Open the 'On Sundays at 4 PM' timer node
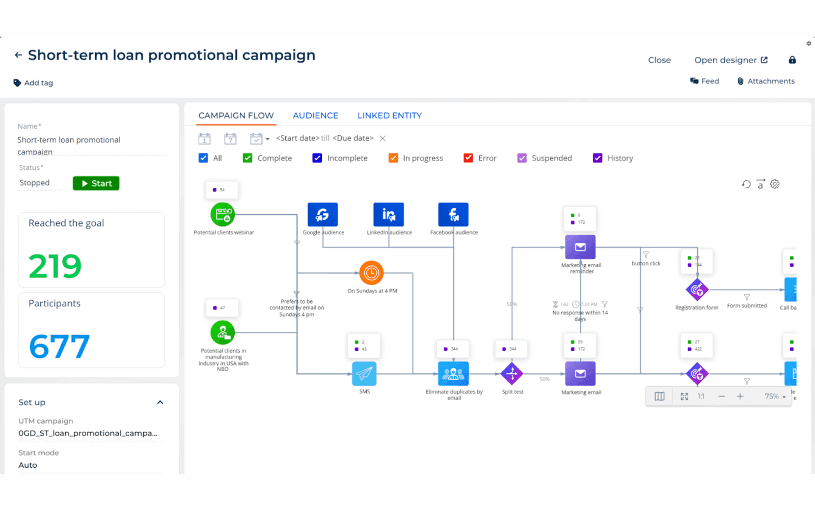 (x=371, y=273)
